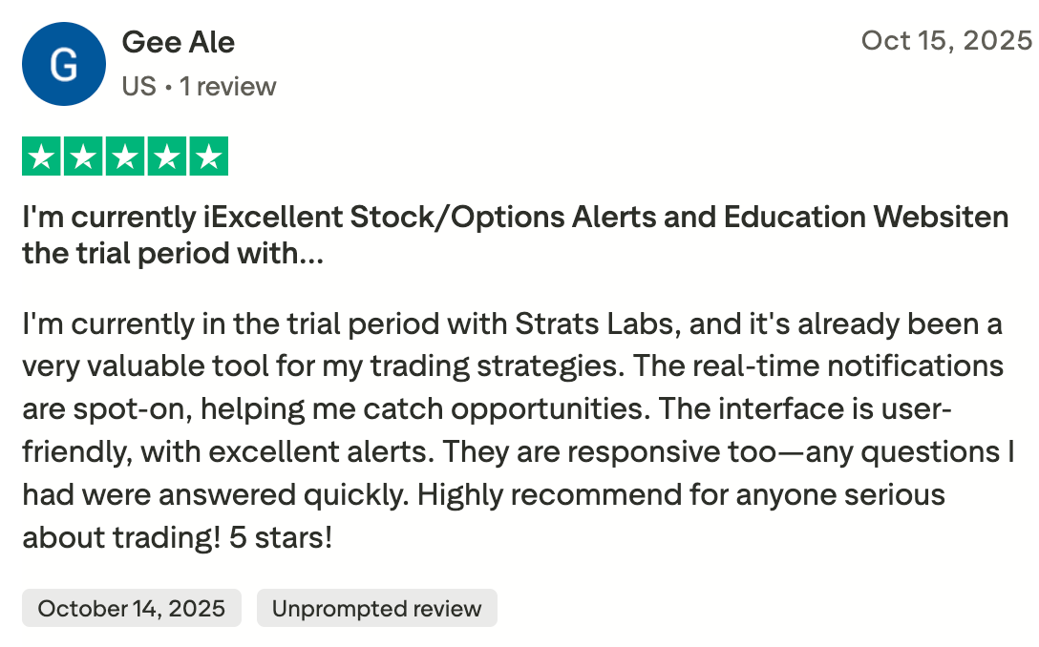View the reviewer's "1 review" count
The image size is (1039, 647).
click(x=227, y=86)
